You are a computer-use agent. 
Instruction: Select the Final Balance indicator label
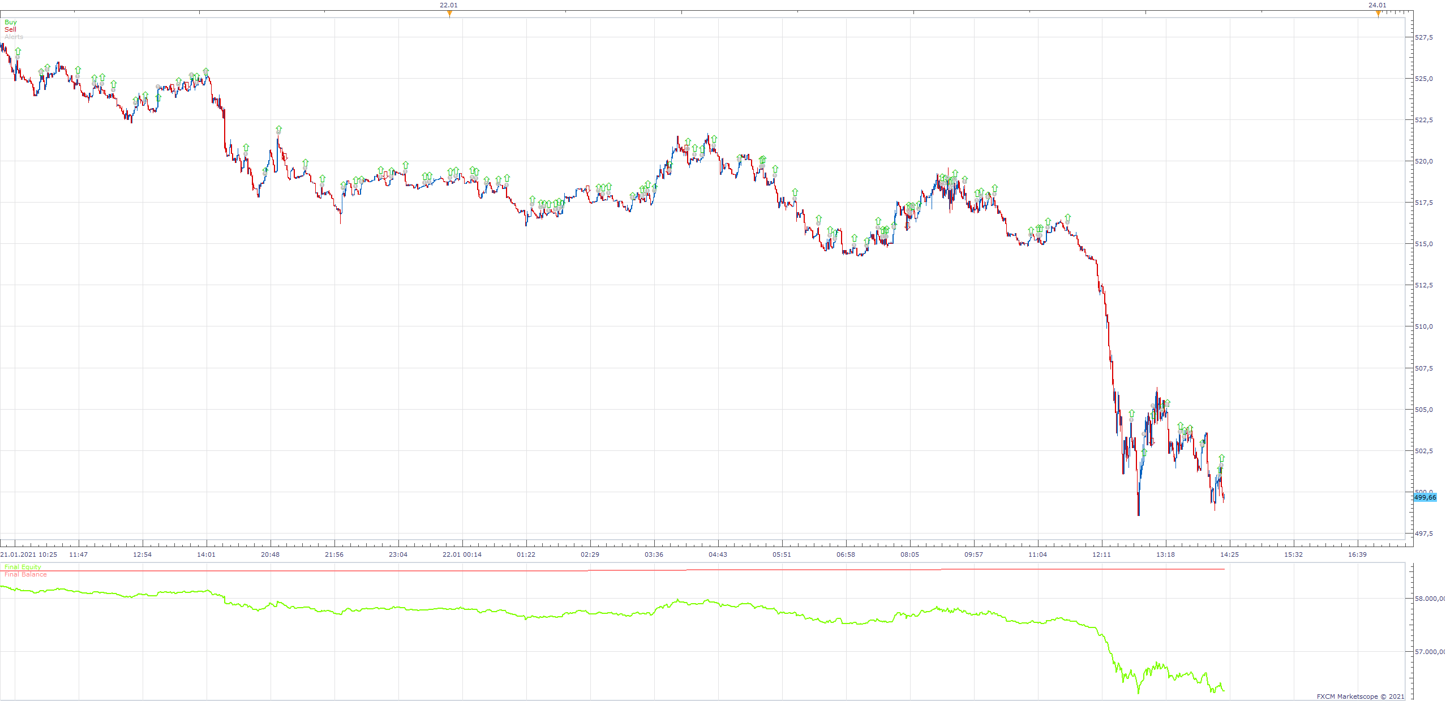click(25, 574)
